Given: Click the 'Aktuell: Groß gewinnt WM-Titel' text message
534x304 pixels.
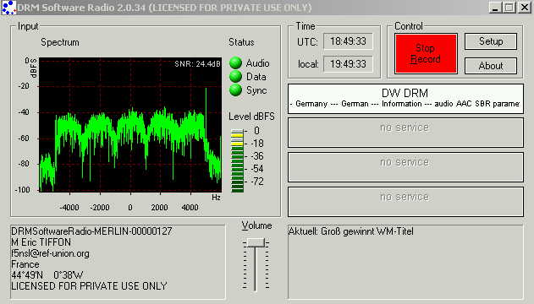Looking at the screenshot, I should click(350, 231).
